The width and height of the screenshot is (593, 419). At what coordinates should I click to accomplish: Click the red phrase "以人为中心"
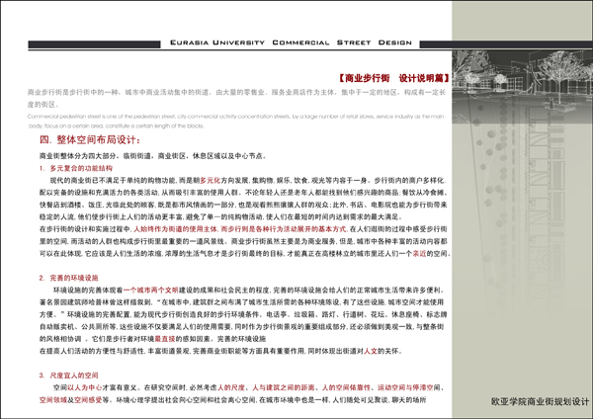click(85, 387)
